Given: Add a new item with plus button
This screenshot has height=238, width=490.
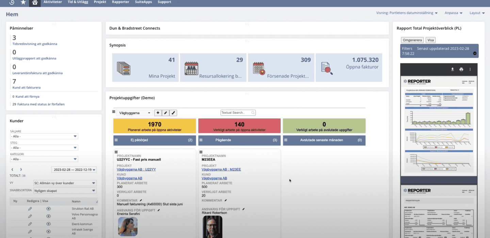Looking at the screenshot, I should click(158, 113).
